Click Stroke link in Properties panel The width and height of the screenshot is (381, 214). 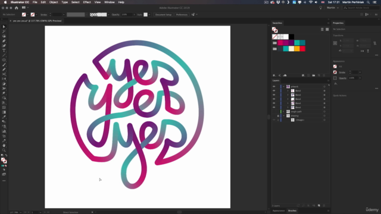coord(342,73)
